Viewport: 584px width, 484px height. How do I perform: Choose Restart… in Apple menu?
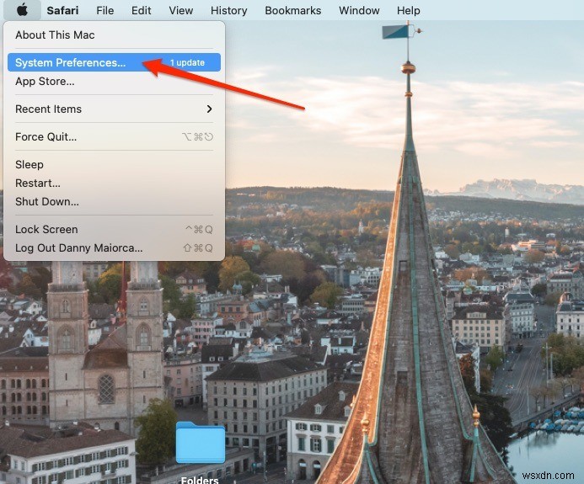click(x=114, y=183)
